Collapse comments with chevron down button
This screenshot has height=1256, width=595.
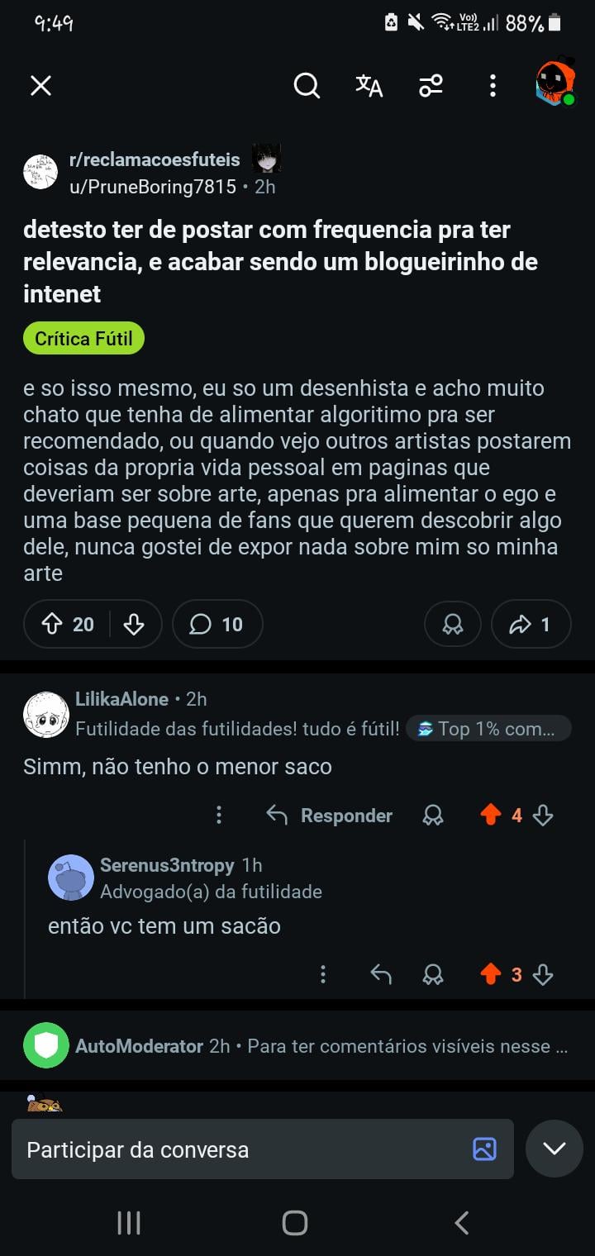(x=554, y=1149)
